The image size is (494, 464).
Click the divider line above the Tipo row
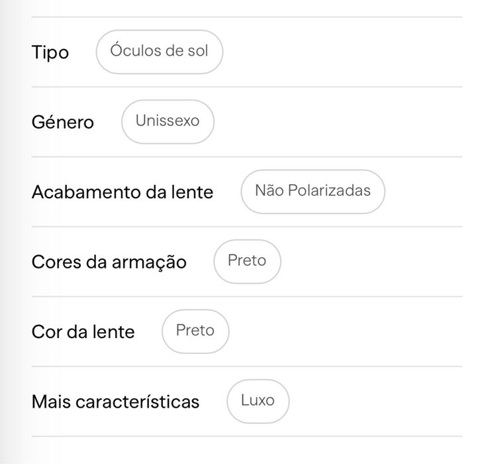(x=247, y=17)
